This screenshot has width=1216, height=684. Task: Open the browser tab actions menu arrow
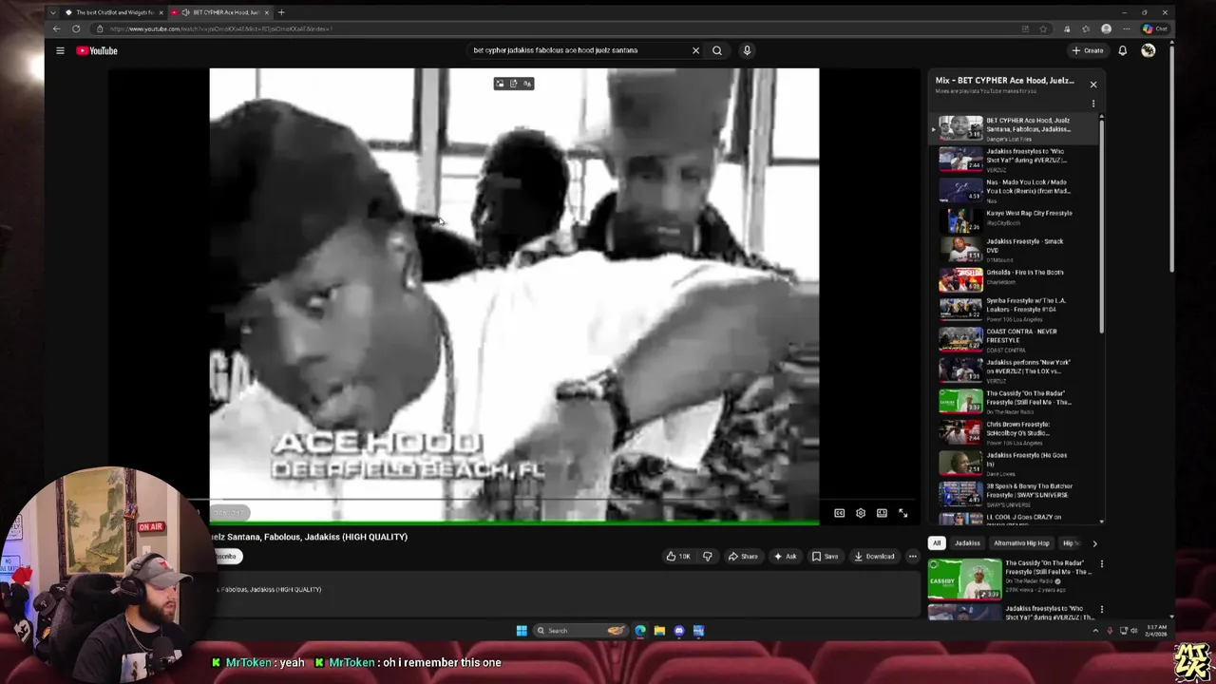(x=52, y=12)
